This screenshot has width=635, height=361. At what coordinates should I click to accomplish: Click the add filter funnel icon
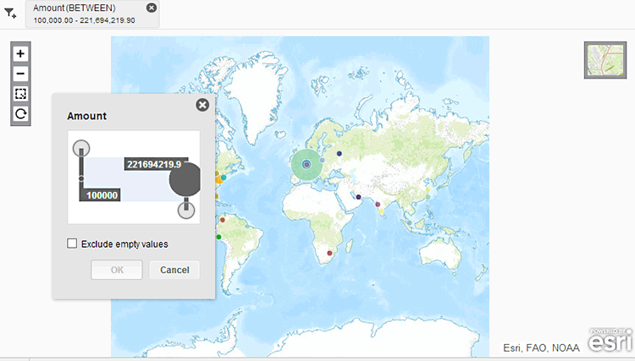point(10,13)
